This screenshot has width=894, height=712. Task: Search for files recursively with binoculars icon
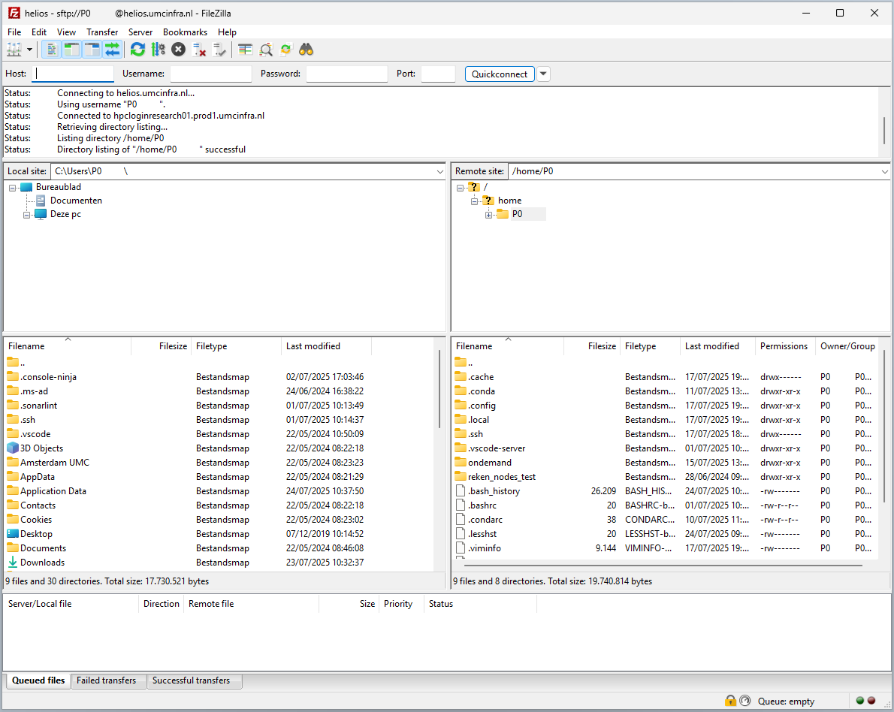pyautogui.click(x=307, y=50)
